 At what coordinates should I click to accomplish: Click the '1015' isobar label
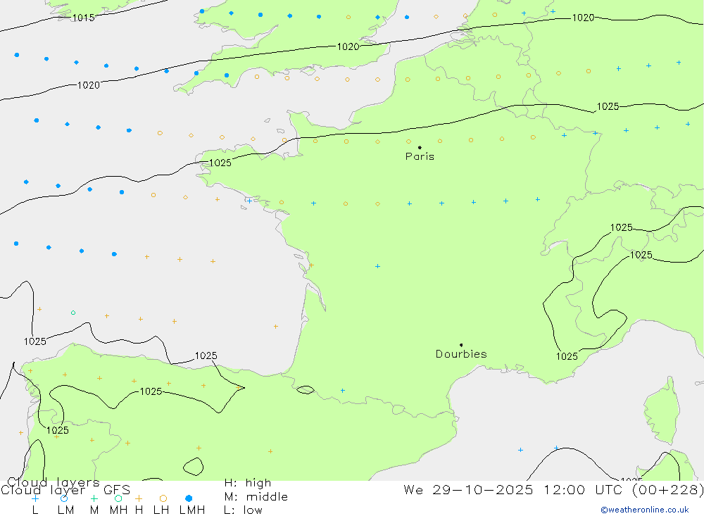84,18
